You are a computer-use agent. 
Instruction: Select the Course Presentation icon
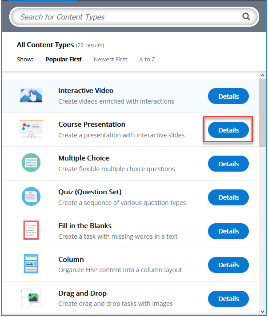pos(31,130)
